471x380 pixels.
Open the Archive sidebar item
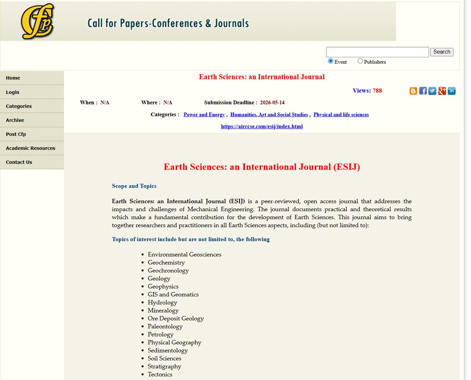[x=32, y=120]
